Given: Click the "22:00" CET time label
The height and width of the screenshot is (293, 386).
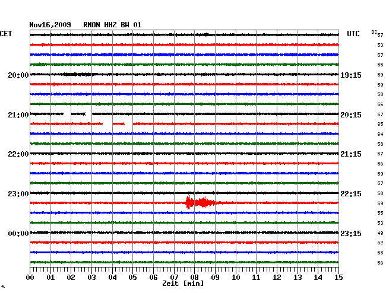Looking at the screenshot, I should tap(18, 154).
